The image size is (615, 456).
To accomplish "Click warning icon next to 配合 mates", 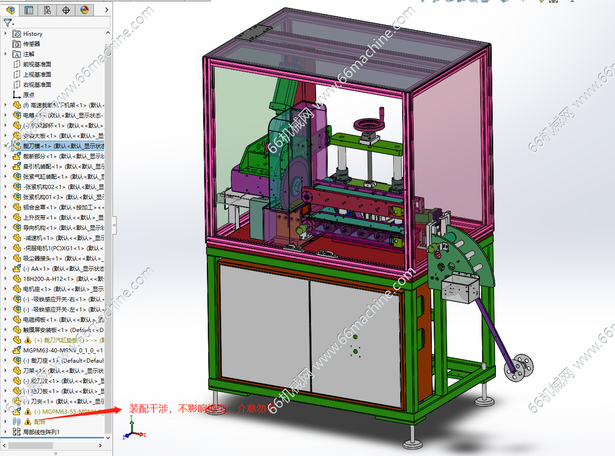I will click(x=28, y=422).
